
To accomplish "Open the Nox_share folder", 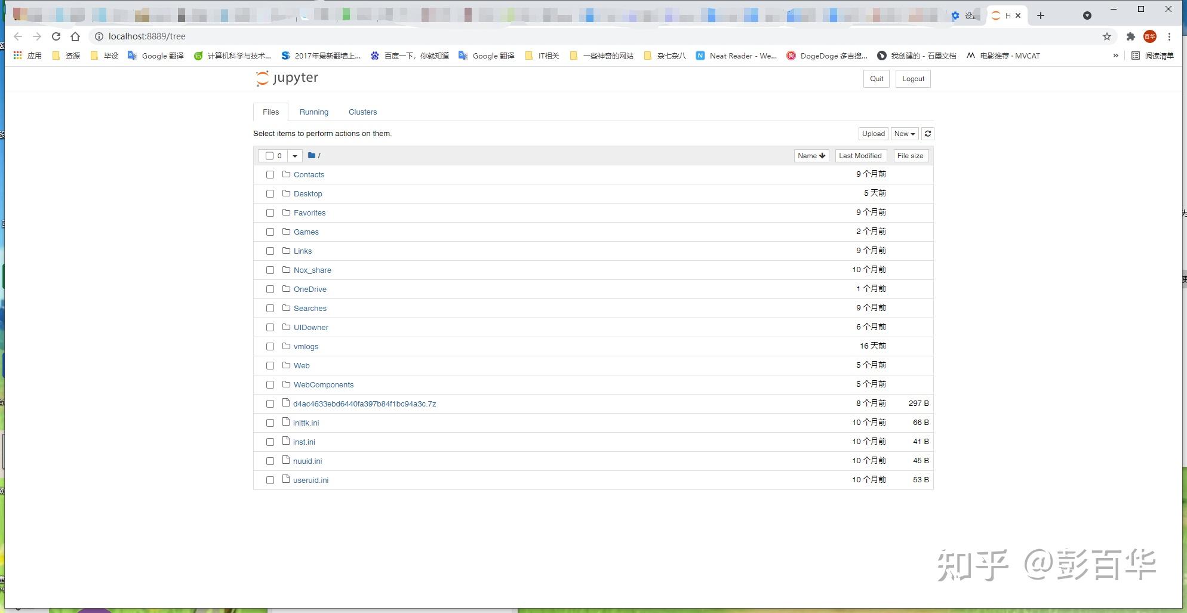I will coord(312,270).
